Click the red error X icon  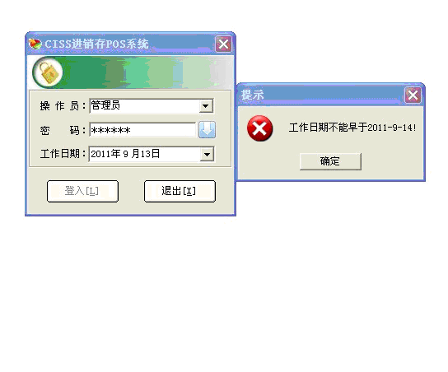259,128
